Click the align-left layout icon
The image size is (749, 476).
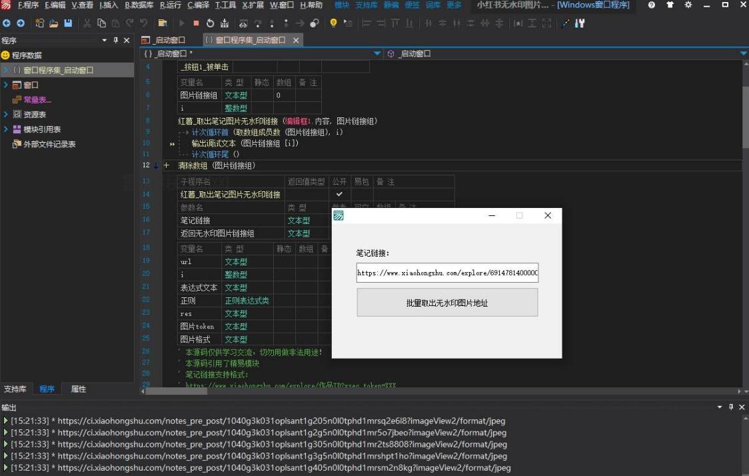(367, 23)
